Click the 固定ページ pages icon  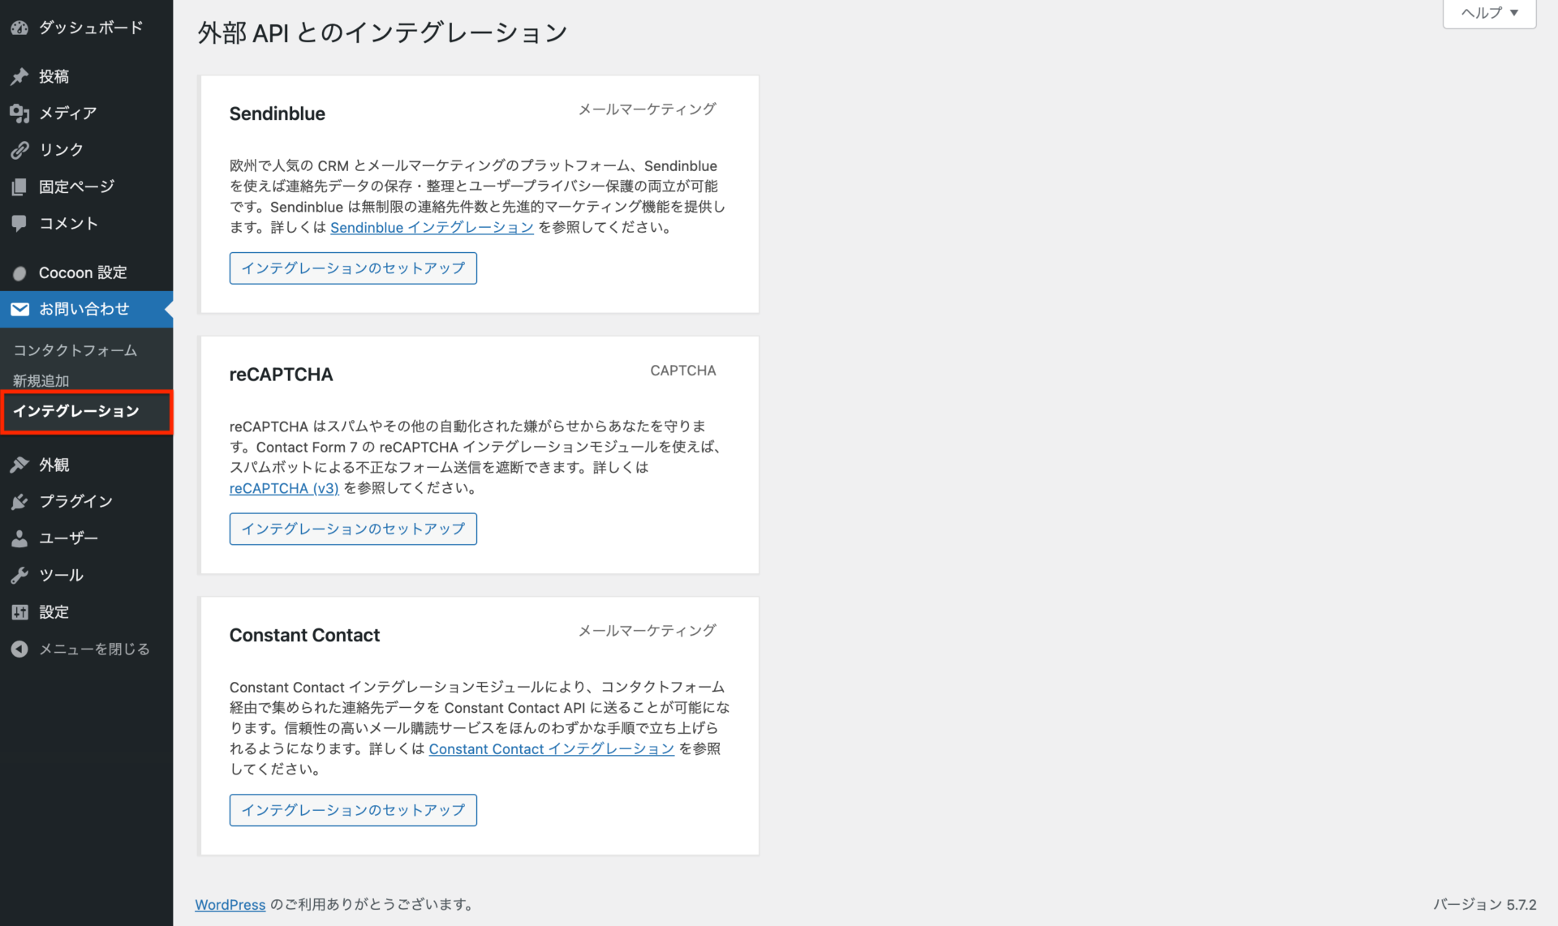(19, 186)
